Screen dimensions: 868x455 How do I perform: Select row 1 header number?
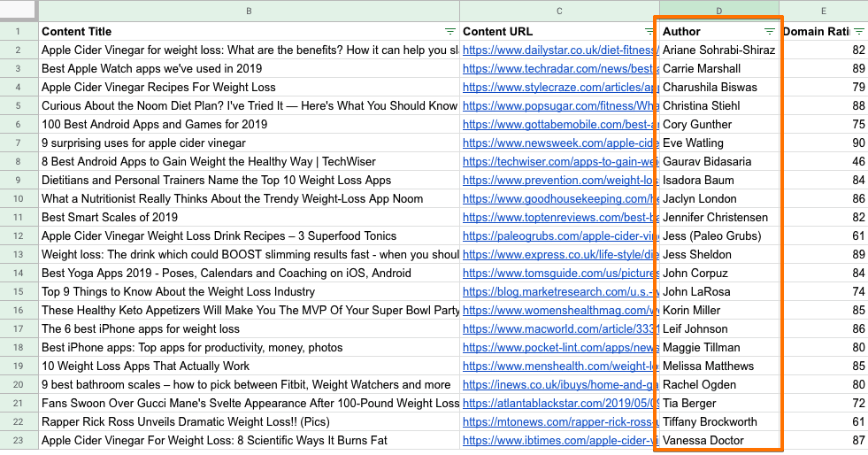[18, 32]
